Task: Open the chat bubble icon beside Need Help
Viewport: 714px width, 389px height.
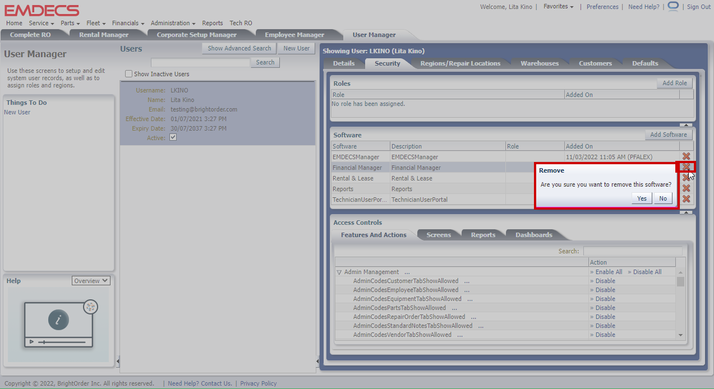Action: (x=673, y=6)
